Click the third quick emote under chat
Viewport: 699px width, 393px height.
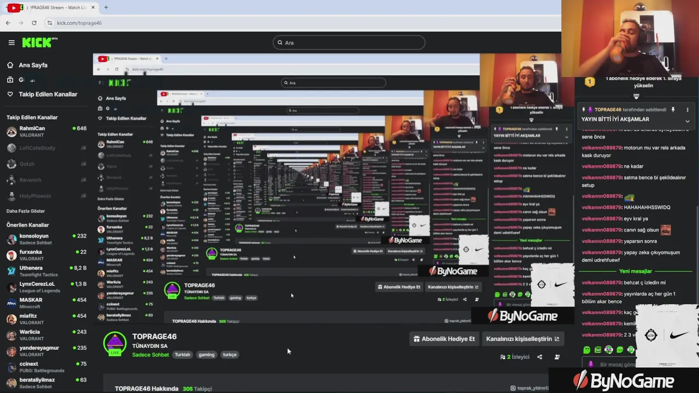click(x=609, y=350)
